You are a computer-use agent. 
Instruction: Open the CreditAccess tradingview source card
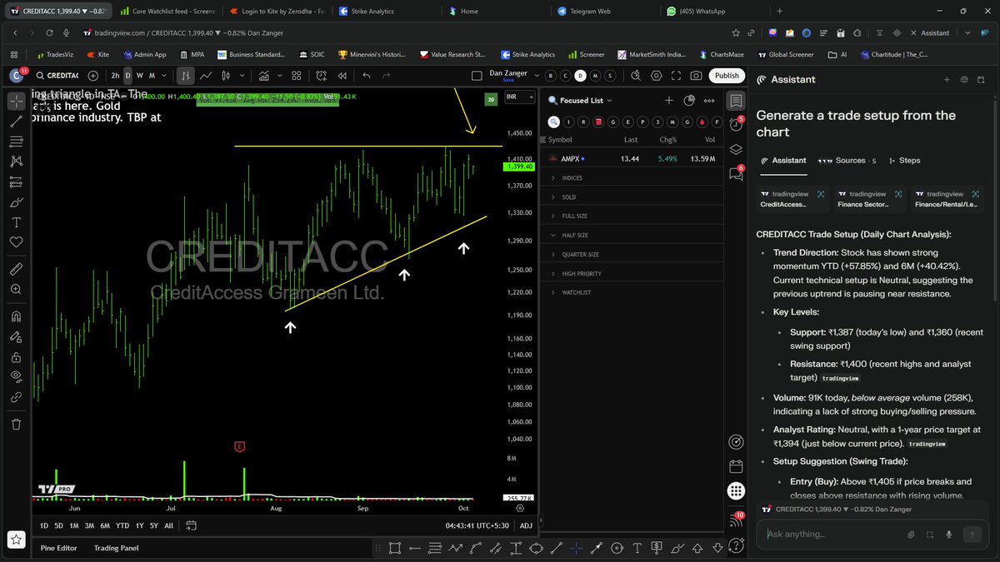pyautogui.click(x=792, y=199)
